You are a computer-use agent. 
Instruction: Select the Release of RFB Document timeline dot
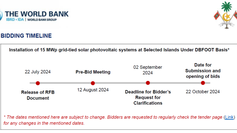(x=38, y=83)
